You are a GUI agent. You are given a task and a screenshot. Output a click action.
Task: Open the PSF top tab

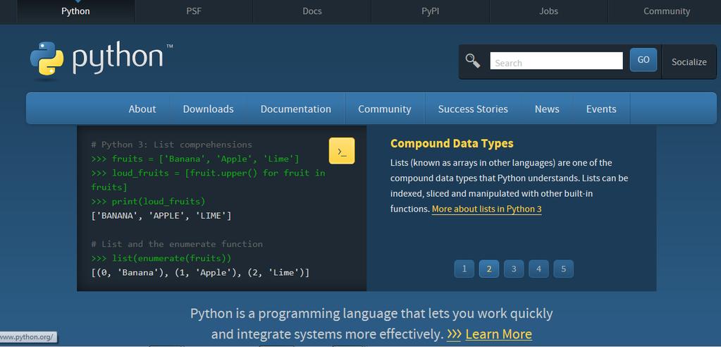[194, 11]
